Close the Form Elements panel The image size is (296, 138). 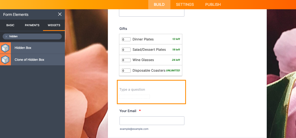60,14
